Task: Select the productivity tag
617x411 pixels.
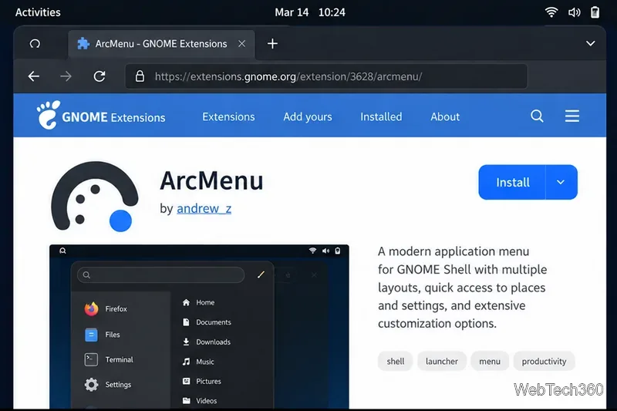Action: pyautogui.click(x=545, y=361)
